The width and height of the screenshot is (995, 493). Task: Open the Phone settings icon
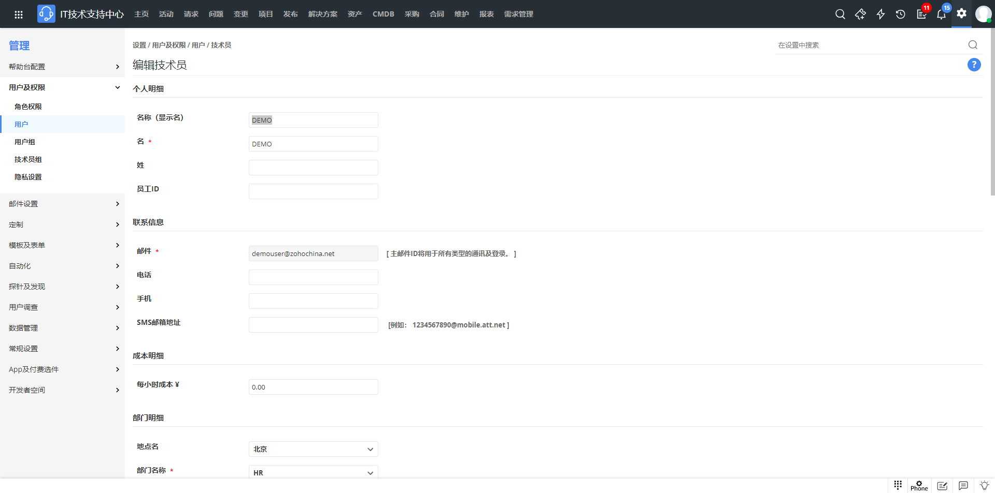point(919,486)
